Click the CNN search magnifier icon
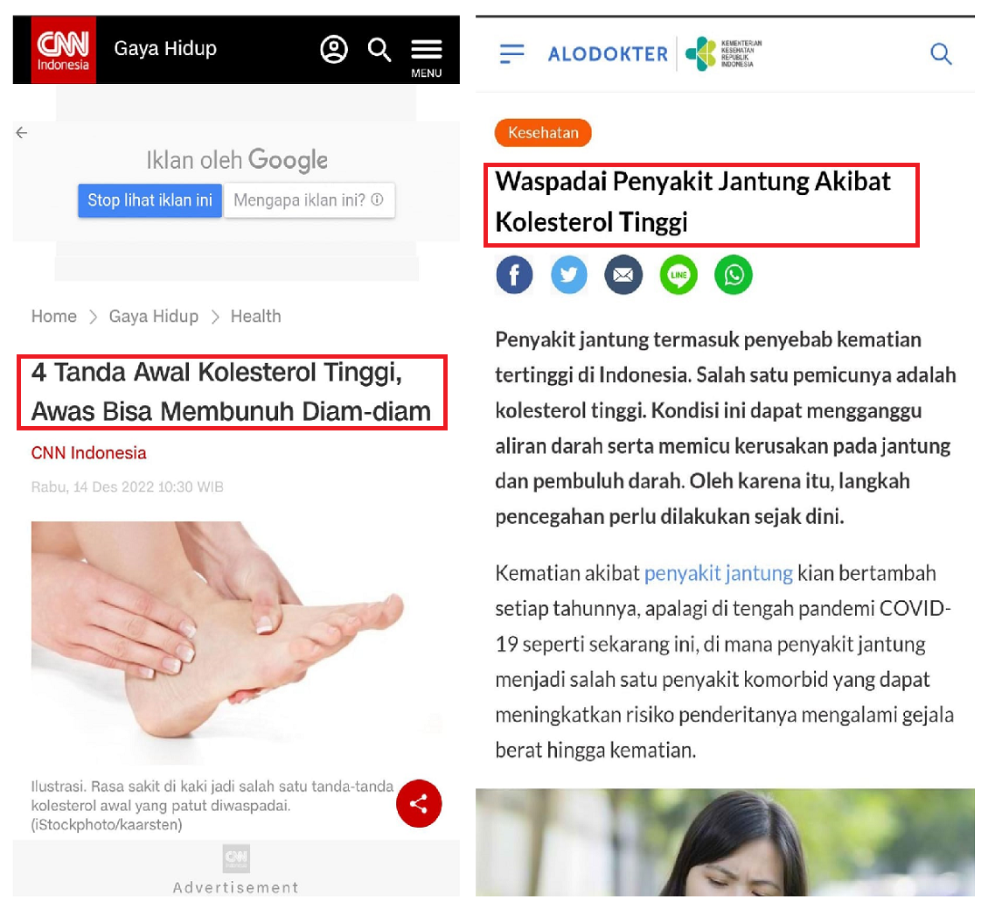The image size is (995, 909). pyautogui.click(x=379, y=50)
